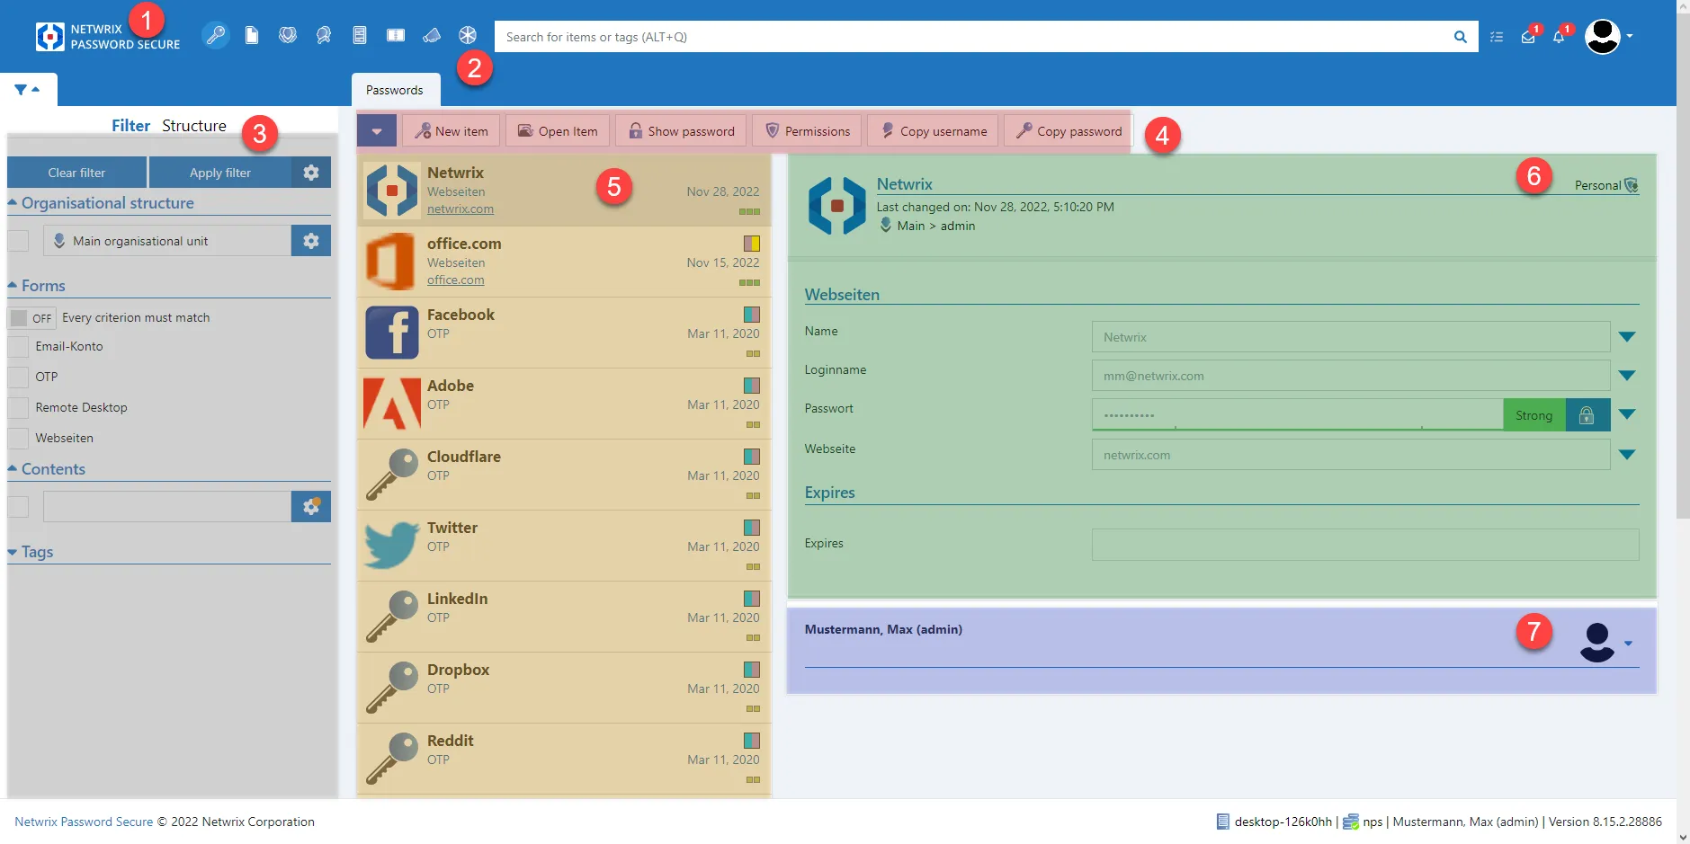This screenshot has height=844, width=1690.
Task: Tick the Webseiten form checkbox
Action: pyautogui.click(x=18, y=438)
